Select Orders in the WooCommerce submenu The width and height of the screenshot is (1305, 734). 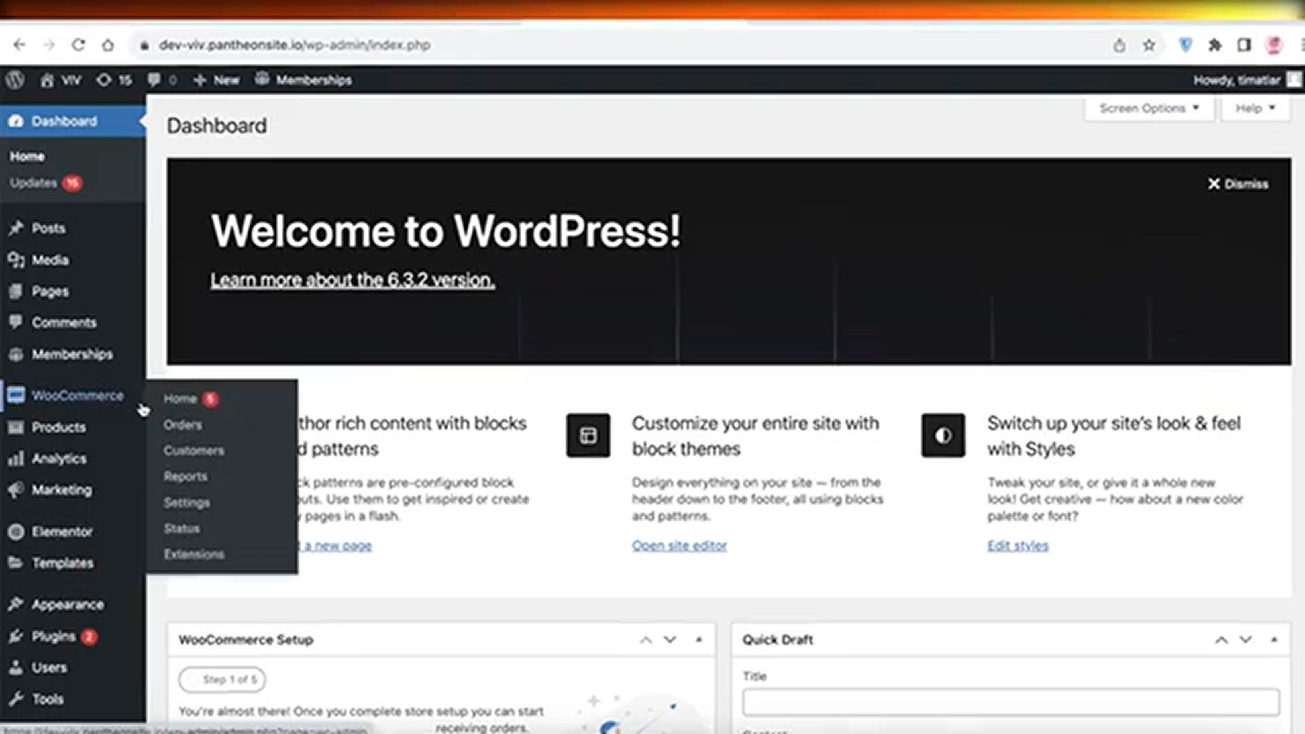[x=183, y=425]
